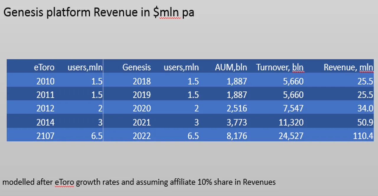This screenshot has width=378, height=196.
Task: Click the AUM value '3,773'
Action: coord(237,122)
